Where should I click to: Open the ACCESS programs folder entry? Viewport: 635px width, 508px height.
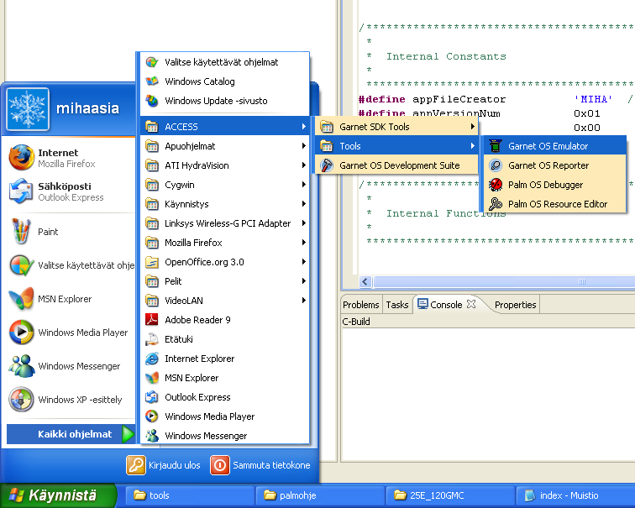coord(225,127)
